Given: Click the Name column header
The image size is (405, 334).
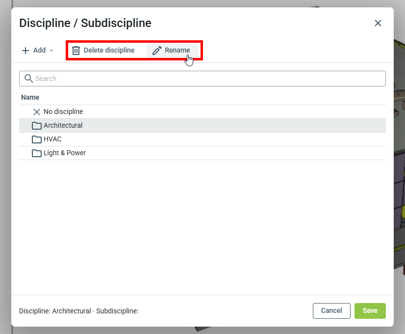Looking at the screenshot, I should (x=30, y=97).
